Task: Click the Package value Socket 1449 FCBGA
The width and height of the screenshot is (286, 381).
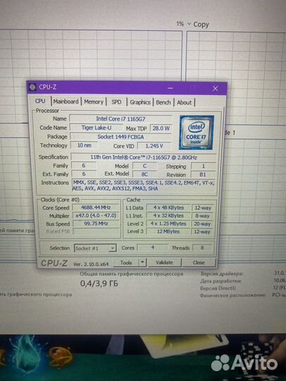Action: 121,137
